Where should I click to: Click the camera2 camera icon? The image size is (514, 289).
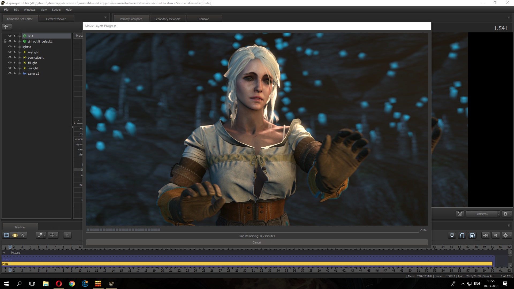25,74
